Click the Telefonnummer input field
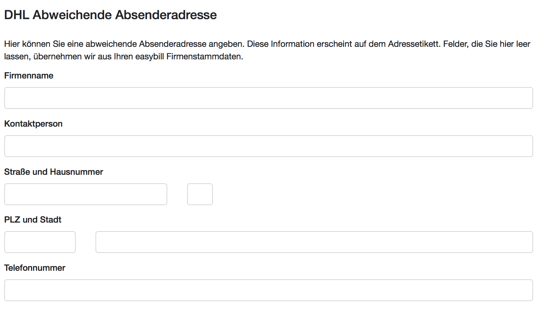The image size is (544, 310). 268,290
